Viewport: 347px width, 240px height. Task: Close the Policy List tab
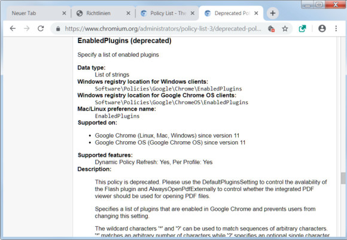tap(193, 13)
